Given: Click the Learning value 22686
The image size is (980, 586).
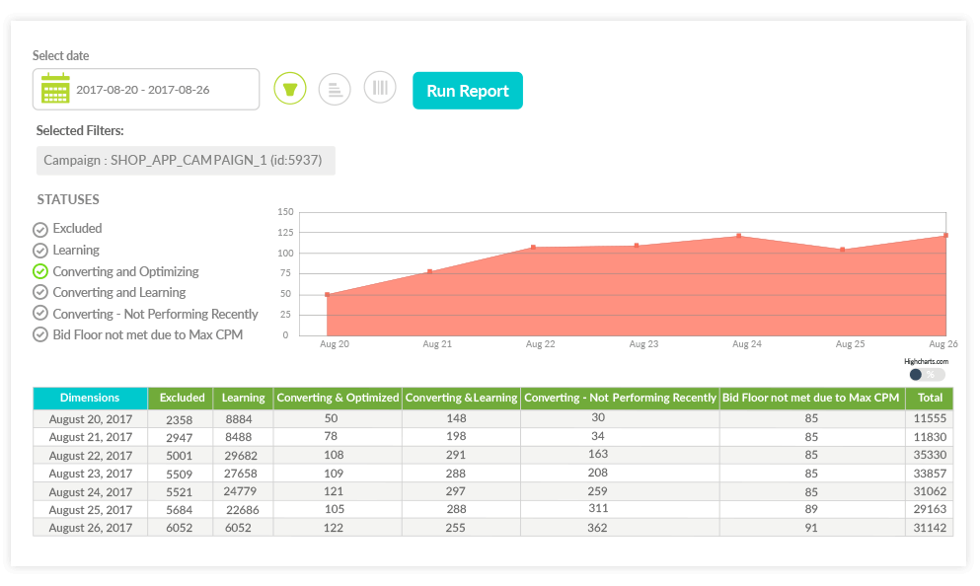Looking at the screenshot, I should point(243,510).
